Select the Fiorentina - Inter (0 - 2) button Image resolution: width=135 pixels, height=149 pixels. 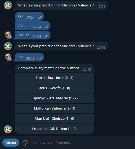pyautogui.click(x=54, y=78)
